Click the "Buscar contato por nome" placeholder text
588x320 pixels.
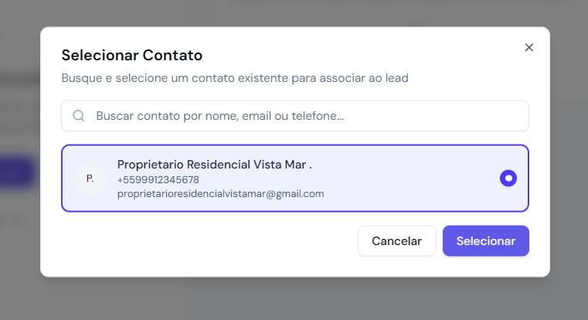[x=219, y=116]
